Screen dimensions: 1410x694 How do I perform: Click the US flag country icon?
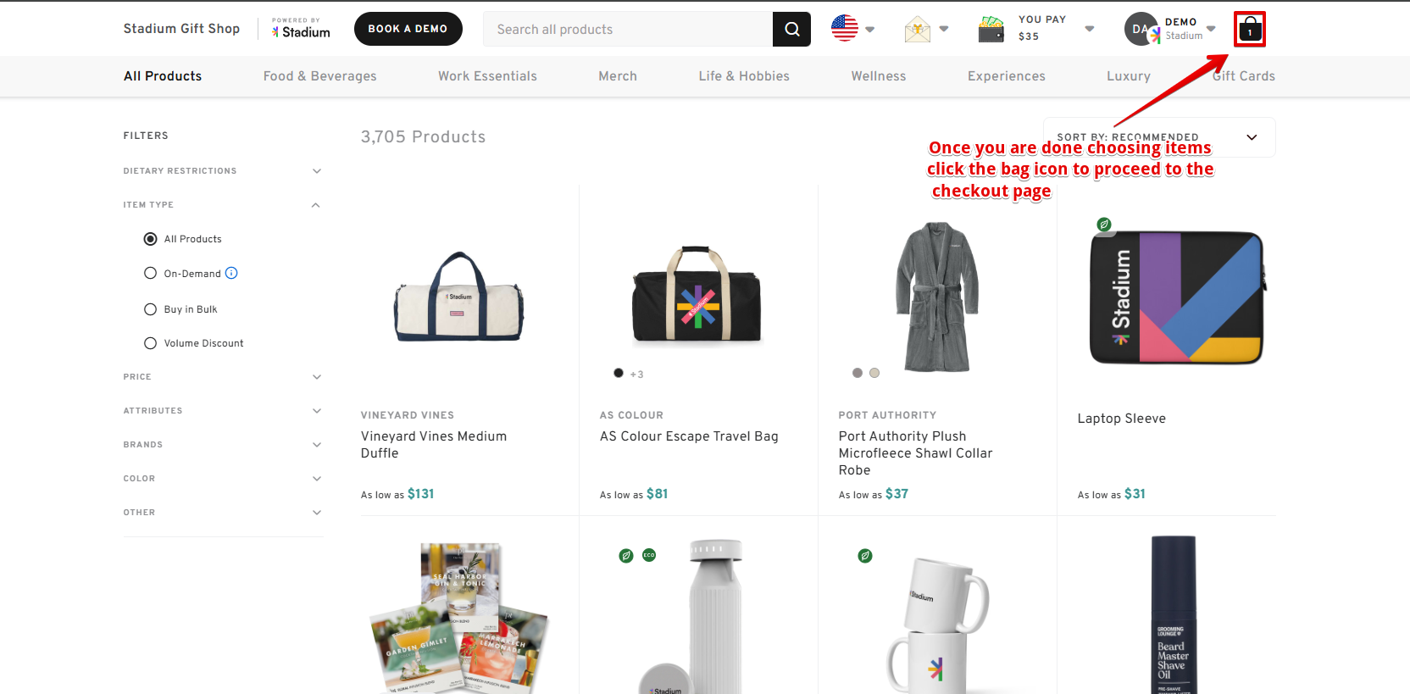pos(845,29)
